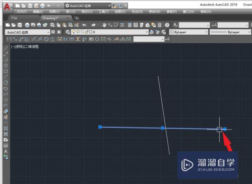Image resolution: width=252 pixels, height=184 pixels.
Task: Choose the Rectangle draw tool
Action: click(6, 71)
